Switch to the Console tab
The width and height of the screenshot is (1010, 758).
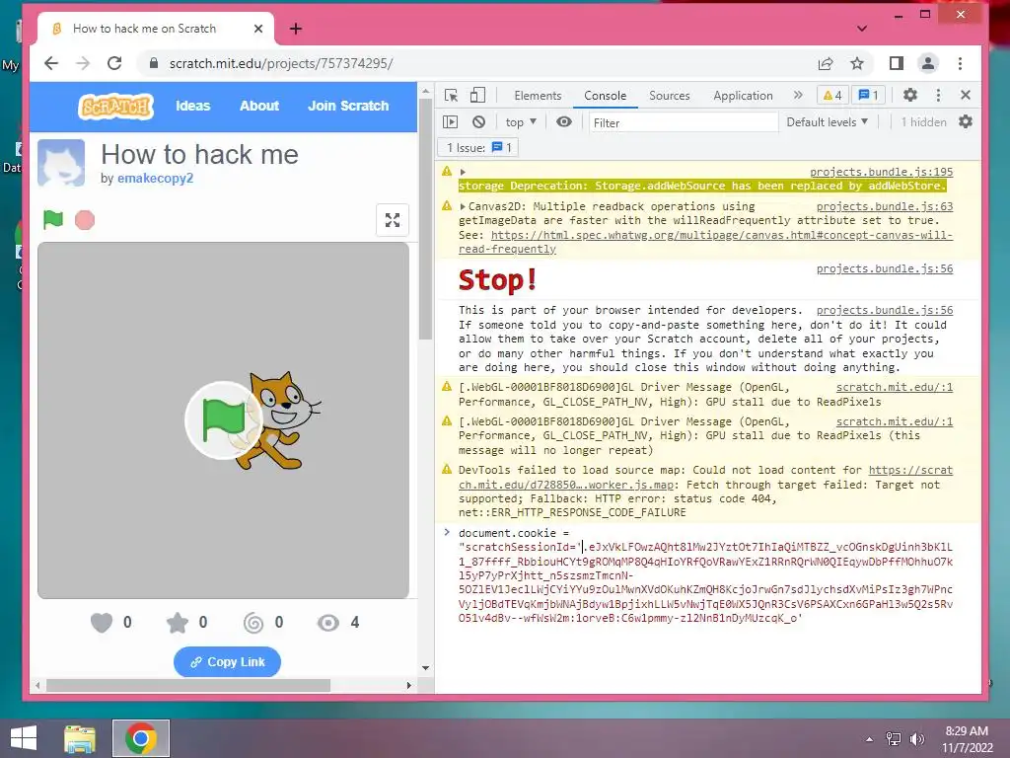pos(605,96)
